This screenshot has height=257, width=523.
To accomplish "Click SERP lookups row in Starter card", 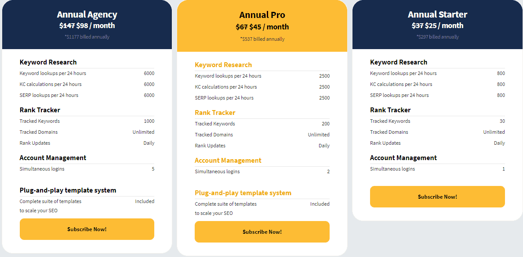I will [x=437, y=95].
